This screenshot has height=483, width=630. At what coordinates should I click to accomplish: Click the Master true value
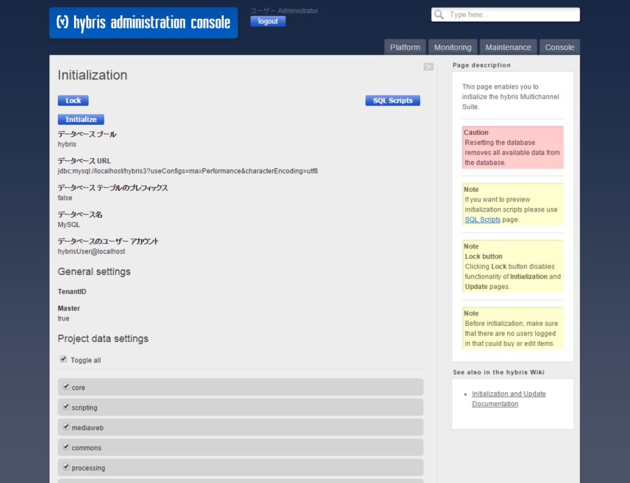pos(63,319)
